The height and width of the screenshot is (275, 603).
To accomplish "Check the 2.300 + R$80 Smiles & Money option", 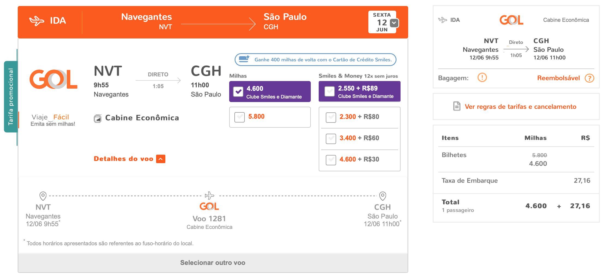I will 331,117.
